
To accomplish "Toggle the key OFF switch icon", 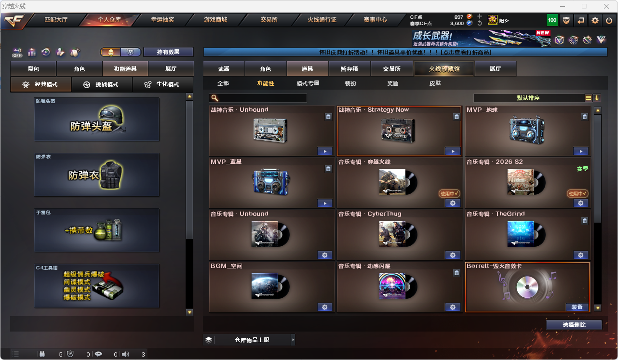I will [17, 52].
